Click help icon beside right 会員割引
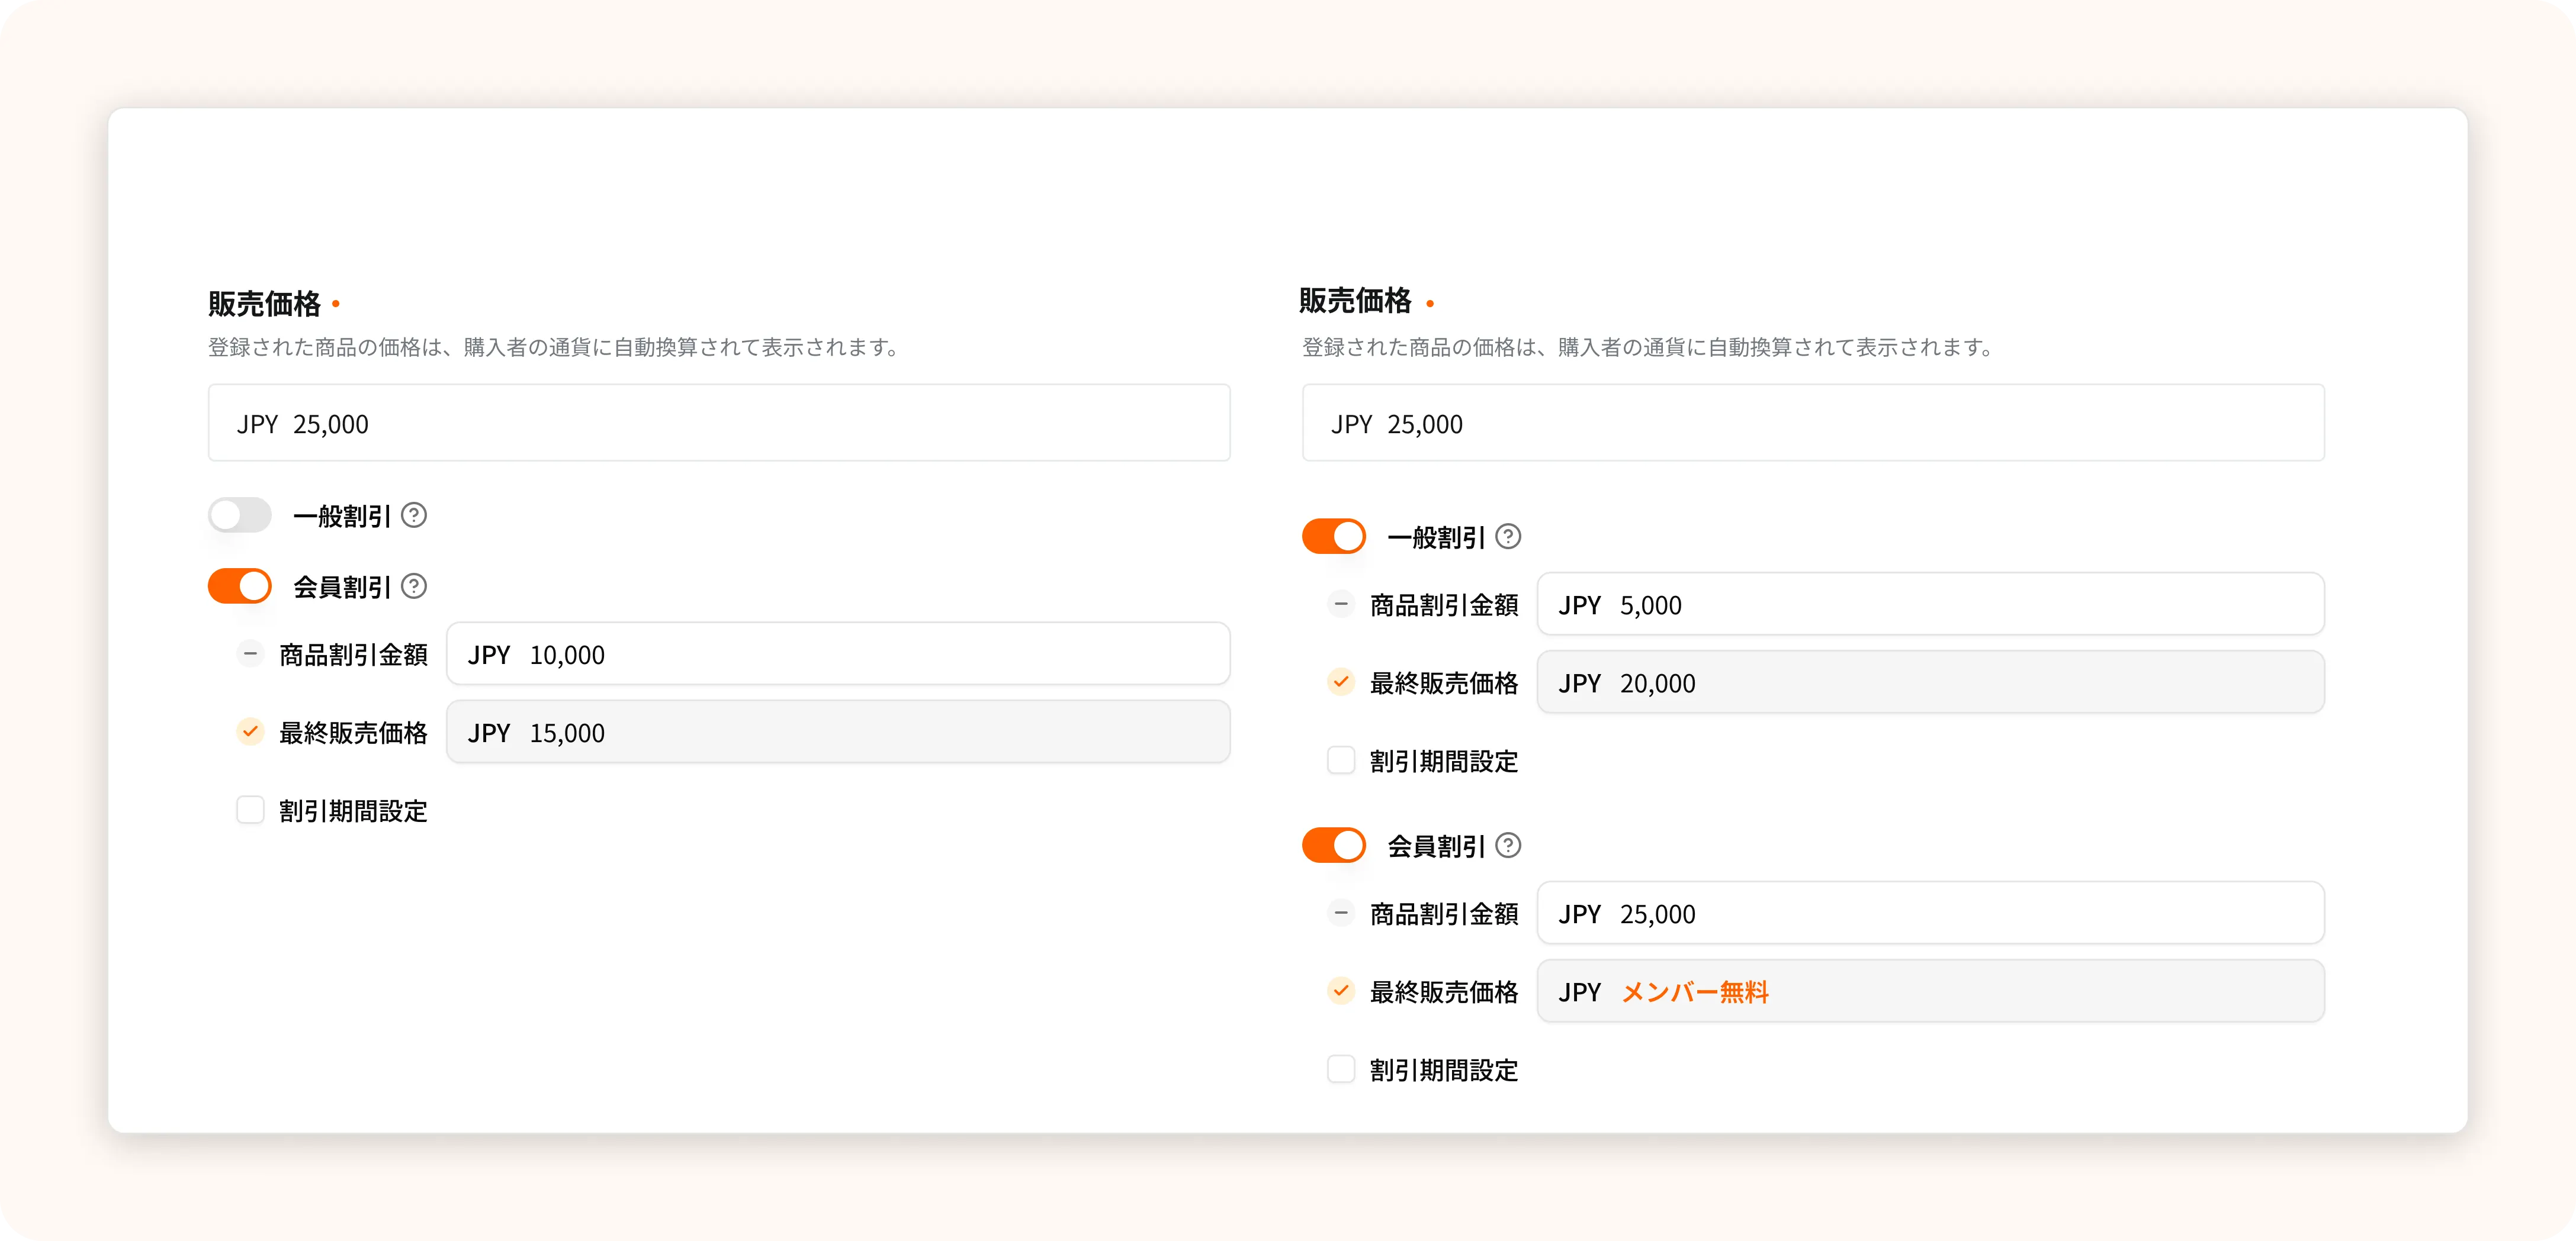This screenshot has height=1241, width=2576. pos(1508,845)
